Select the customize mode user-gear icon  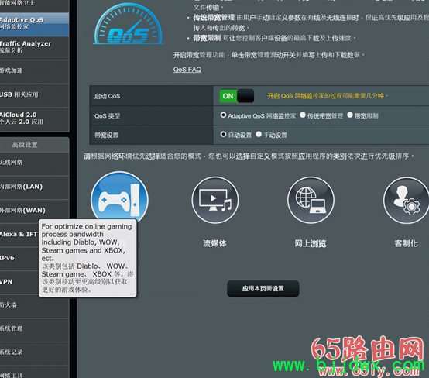[407, 200]
